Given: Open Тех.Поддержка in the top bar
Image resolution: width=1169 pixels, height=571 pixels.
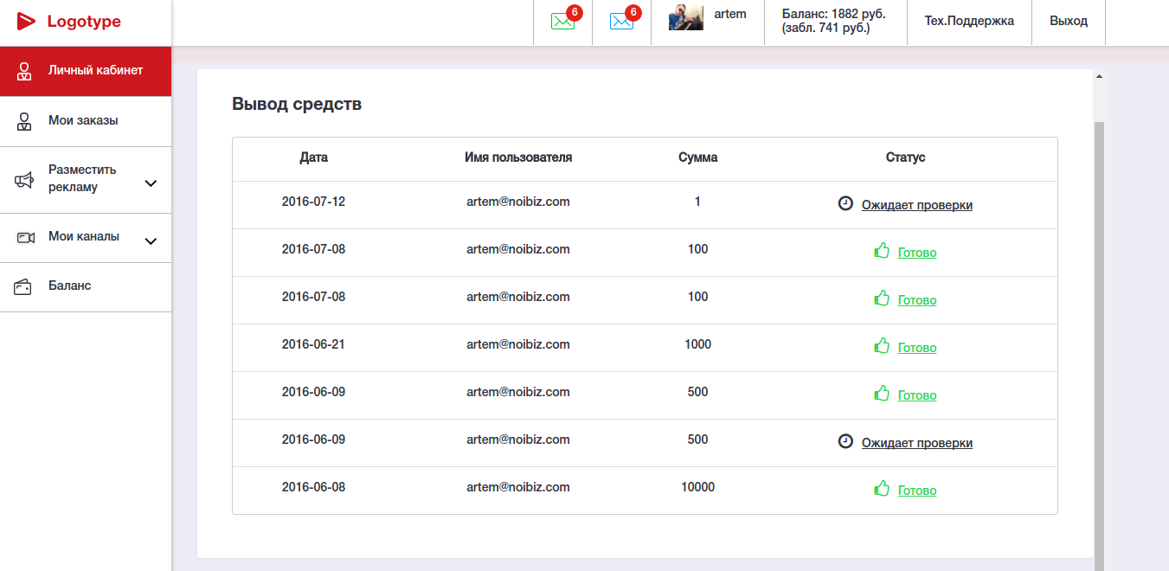Looking at the screenshot, I should point(969,21).
